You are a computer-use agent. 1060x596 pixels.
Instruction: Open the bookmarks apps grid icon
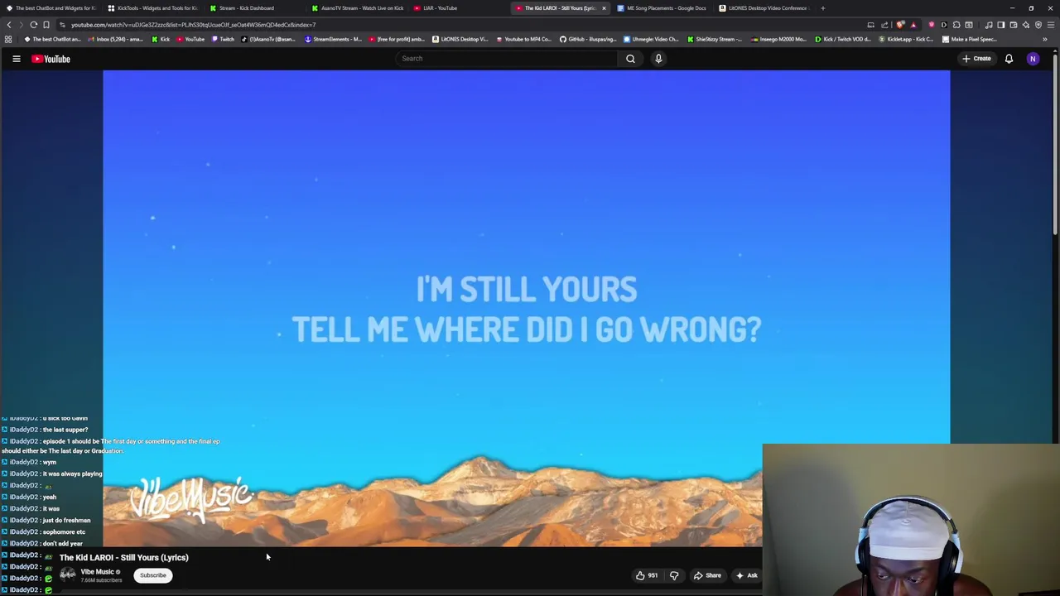coord(8,39)
